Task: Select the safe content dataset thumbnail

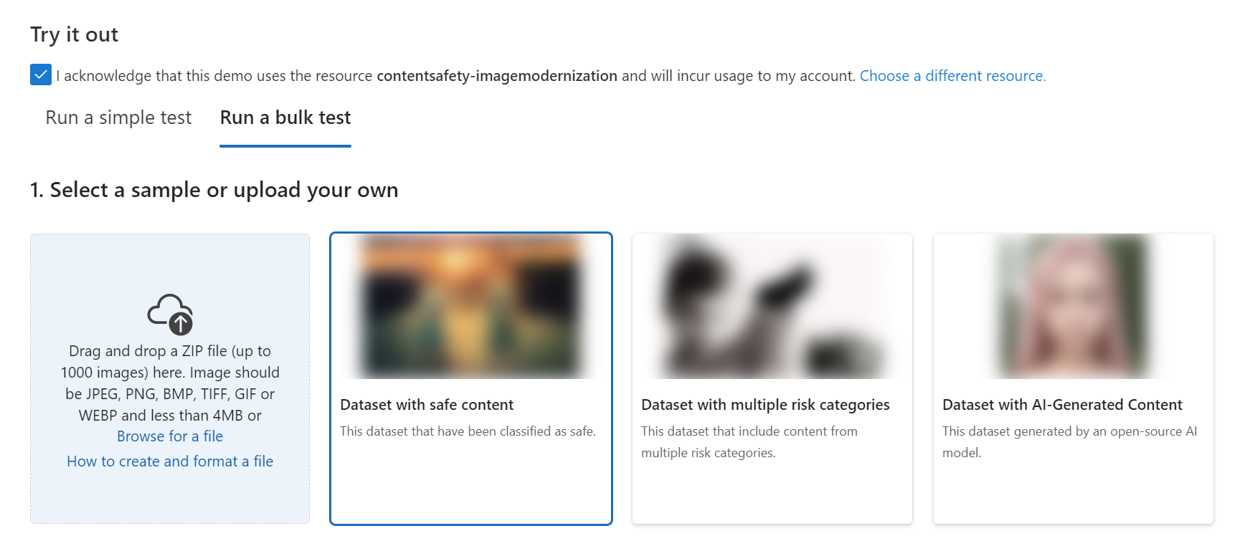Action: (471, 307)
